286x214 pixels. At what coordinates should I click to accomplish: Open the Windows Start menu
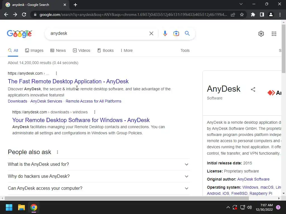(9, 207)
